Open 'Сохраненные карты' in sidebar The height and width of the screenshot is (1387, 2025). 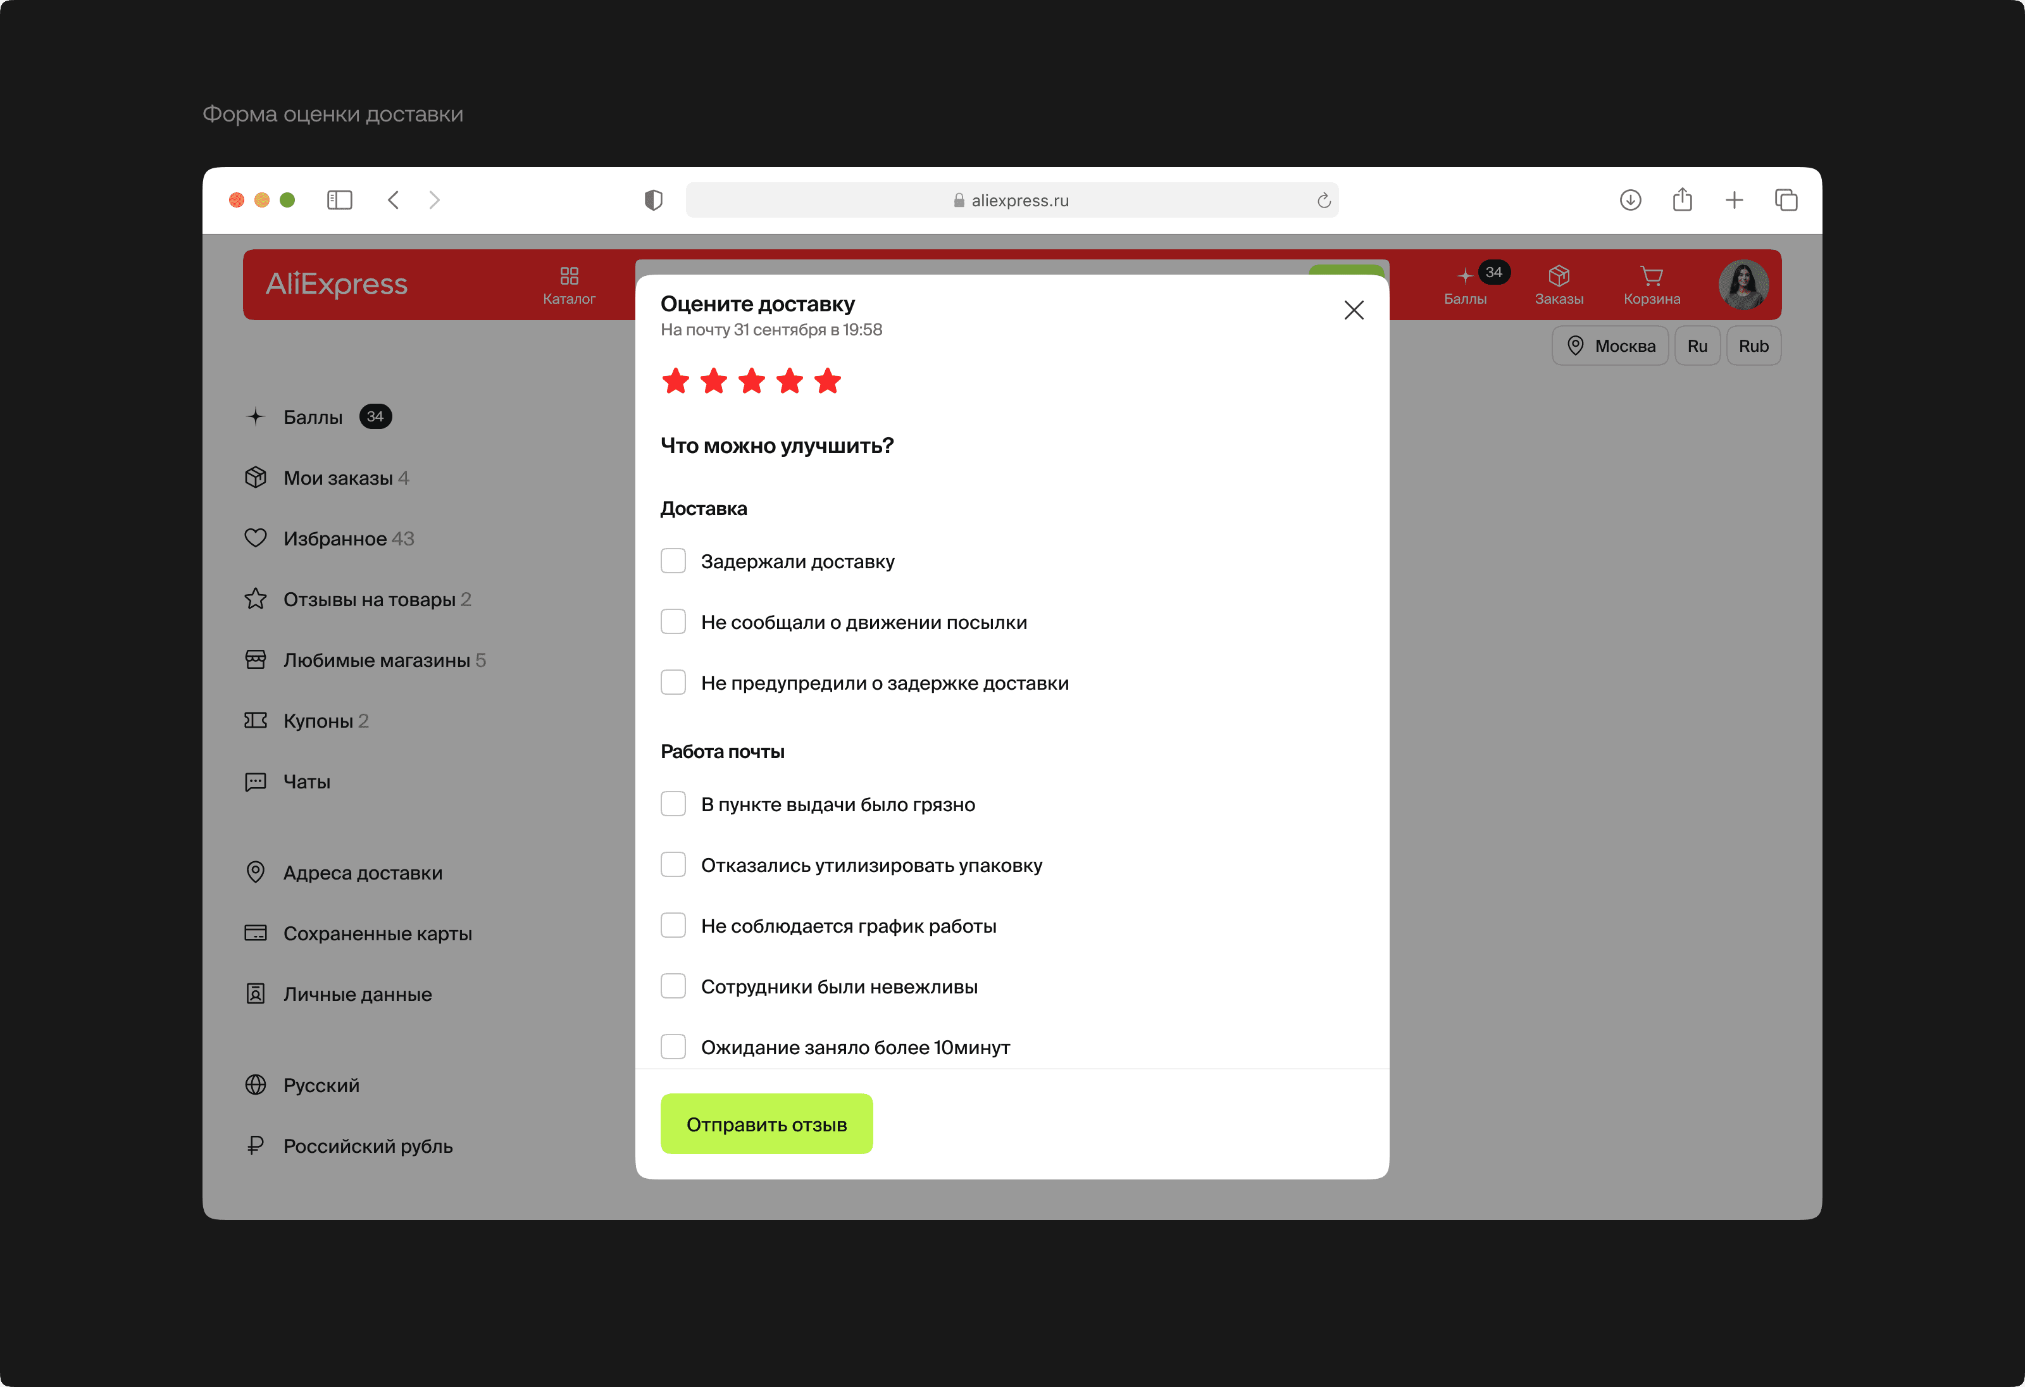pyautogui.click(x=358, y=933)
